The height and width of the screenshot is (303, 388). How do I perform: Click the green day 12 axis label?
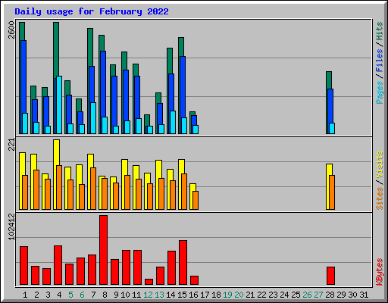pyautogui.click(x=148, y=295)
